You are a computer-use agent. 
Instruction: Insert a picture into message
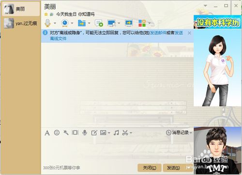(103, 132)
